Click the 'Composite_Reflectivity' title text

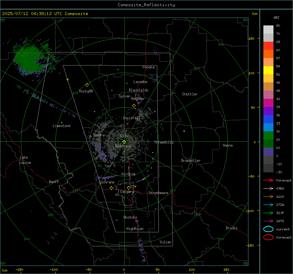pyautogui.click(x=146, y=5)
